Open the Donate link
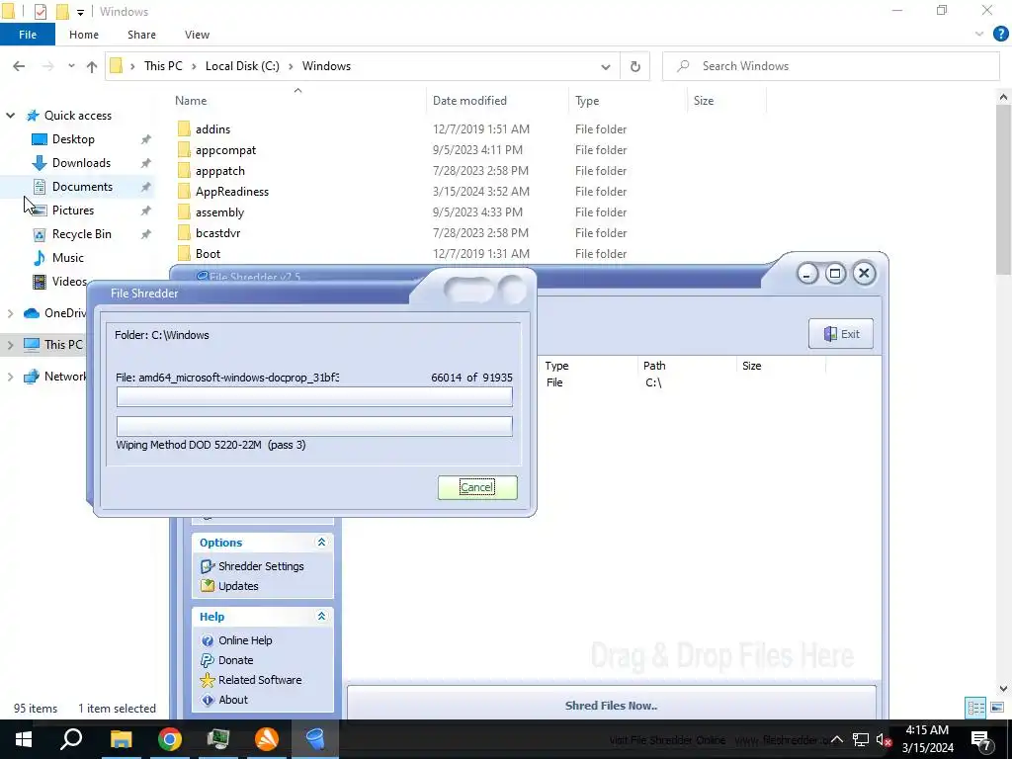This screenshot has width=1012, height=759. click(x=235, y=660)
